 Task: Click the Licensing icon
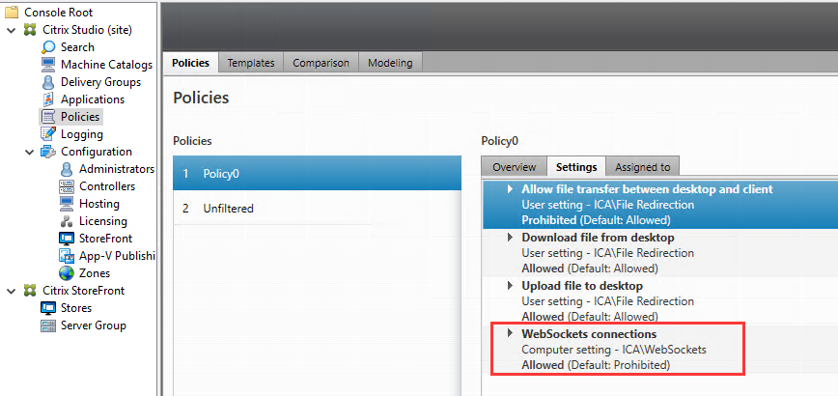click(67, 221)
